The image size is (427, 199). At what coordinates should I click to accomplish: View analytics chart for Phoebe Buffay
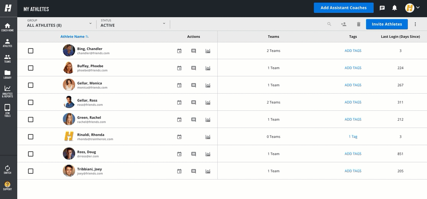click(208, 68)
